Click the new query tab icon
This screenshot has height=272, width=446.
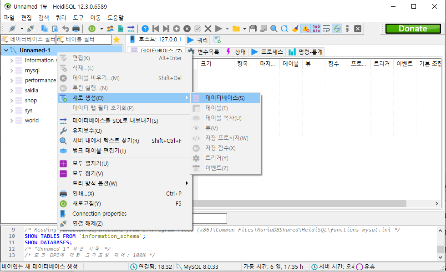point(217,40)
